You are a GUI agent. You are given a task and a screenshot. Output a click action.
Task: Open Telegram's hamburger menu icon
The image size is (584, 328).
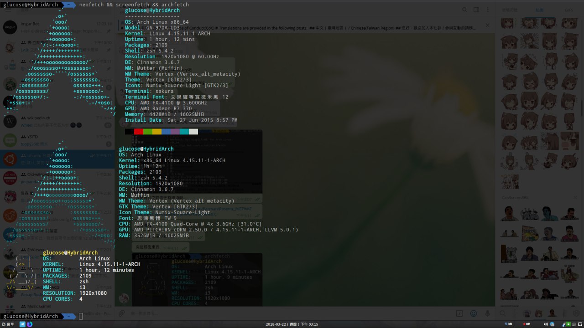[9, 10]
